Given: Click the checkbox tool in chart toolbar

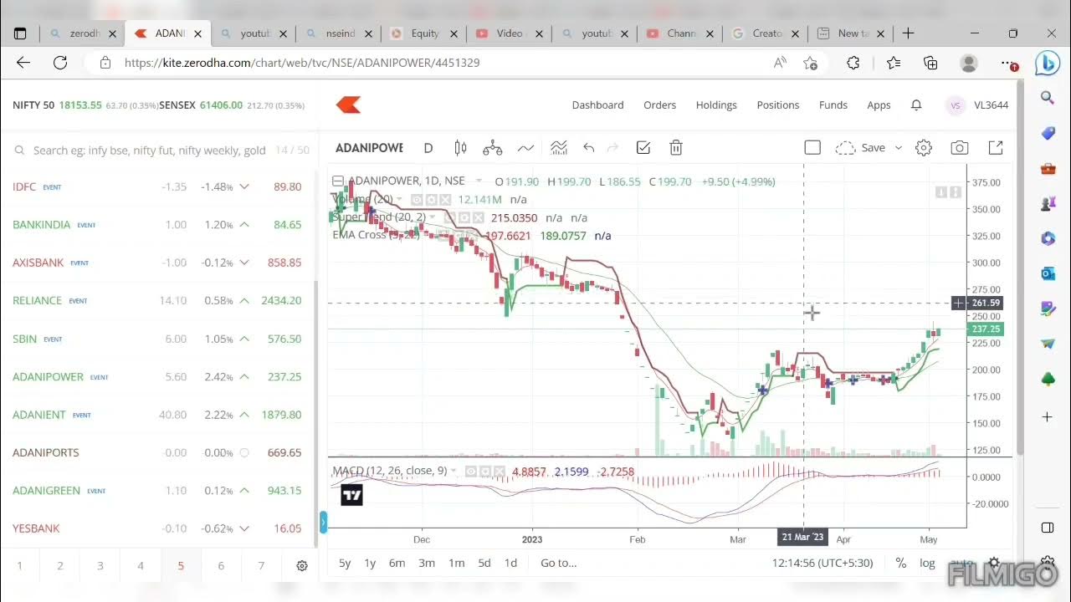Looking at the screenshot, I should [643, 148].
